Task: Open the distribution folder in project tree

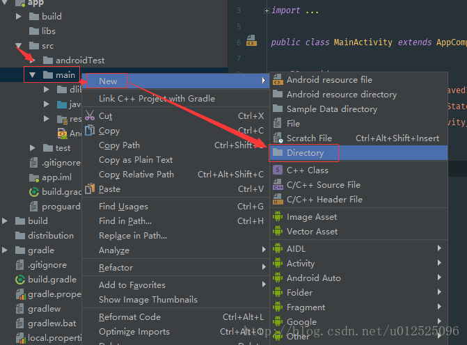Action: coord(50,236)
